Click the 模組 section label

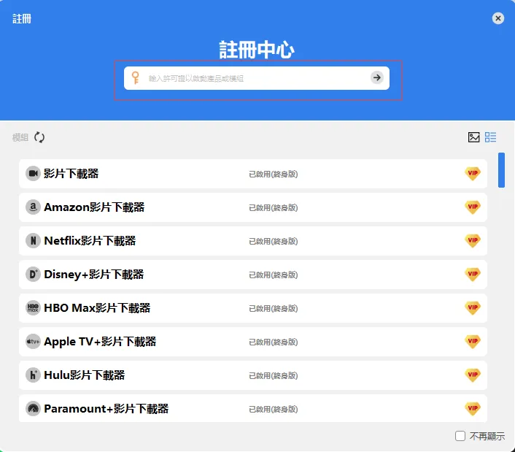click(20, 137)
